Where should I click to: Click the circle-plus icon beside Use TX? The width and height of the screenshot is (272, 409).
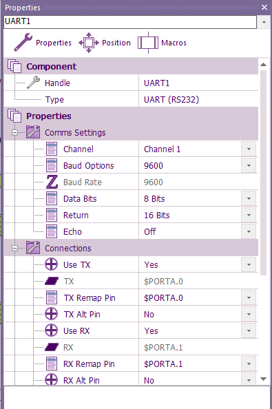pyautogui.click(x=52, y=264)
